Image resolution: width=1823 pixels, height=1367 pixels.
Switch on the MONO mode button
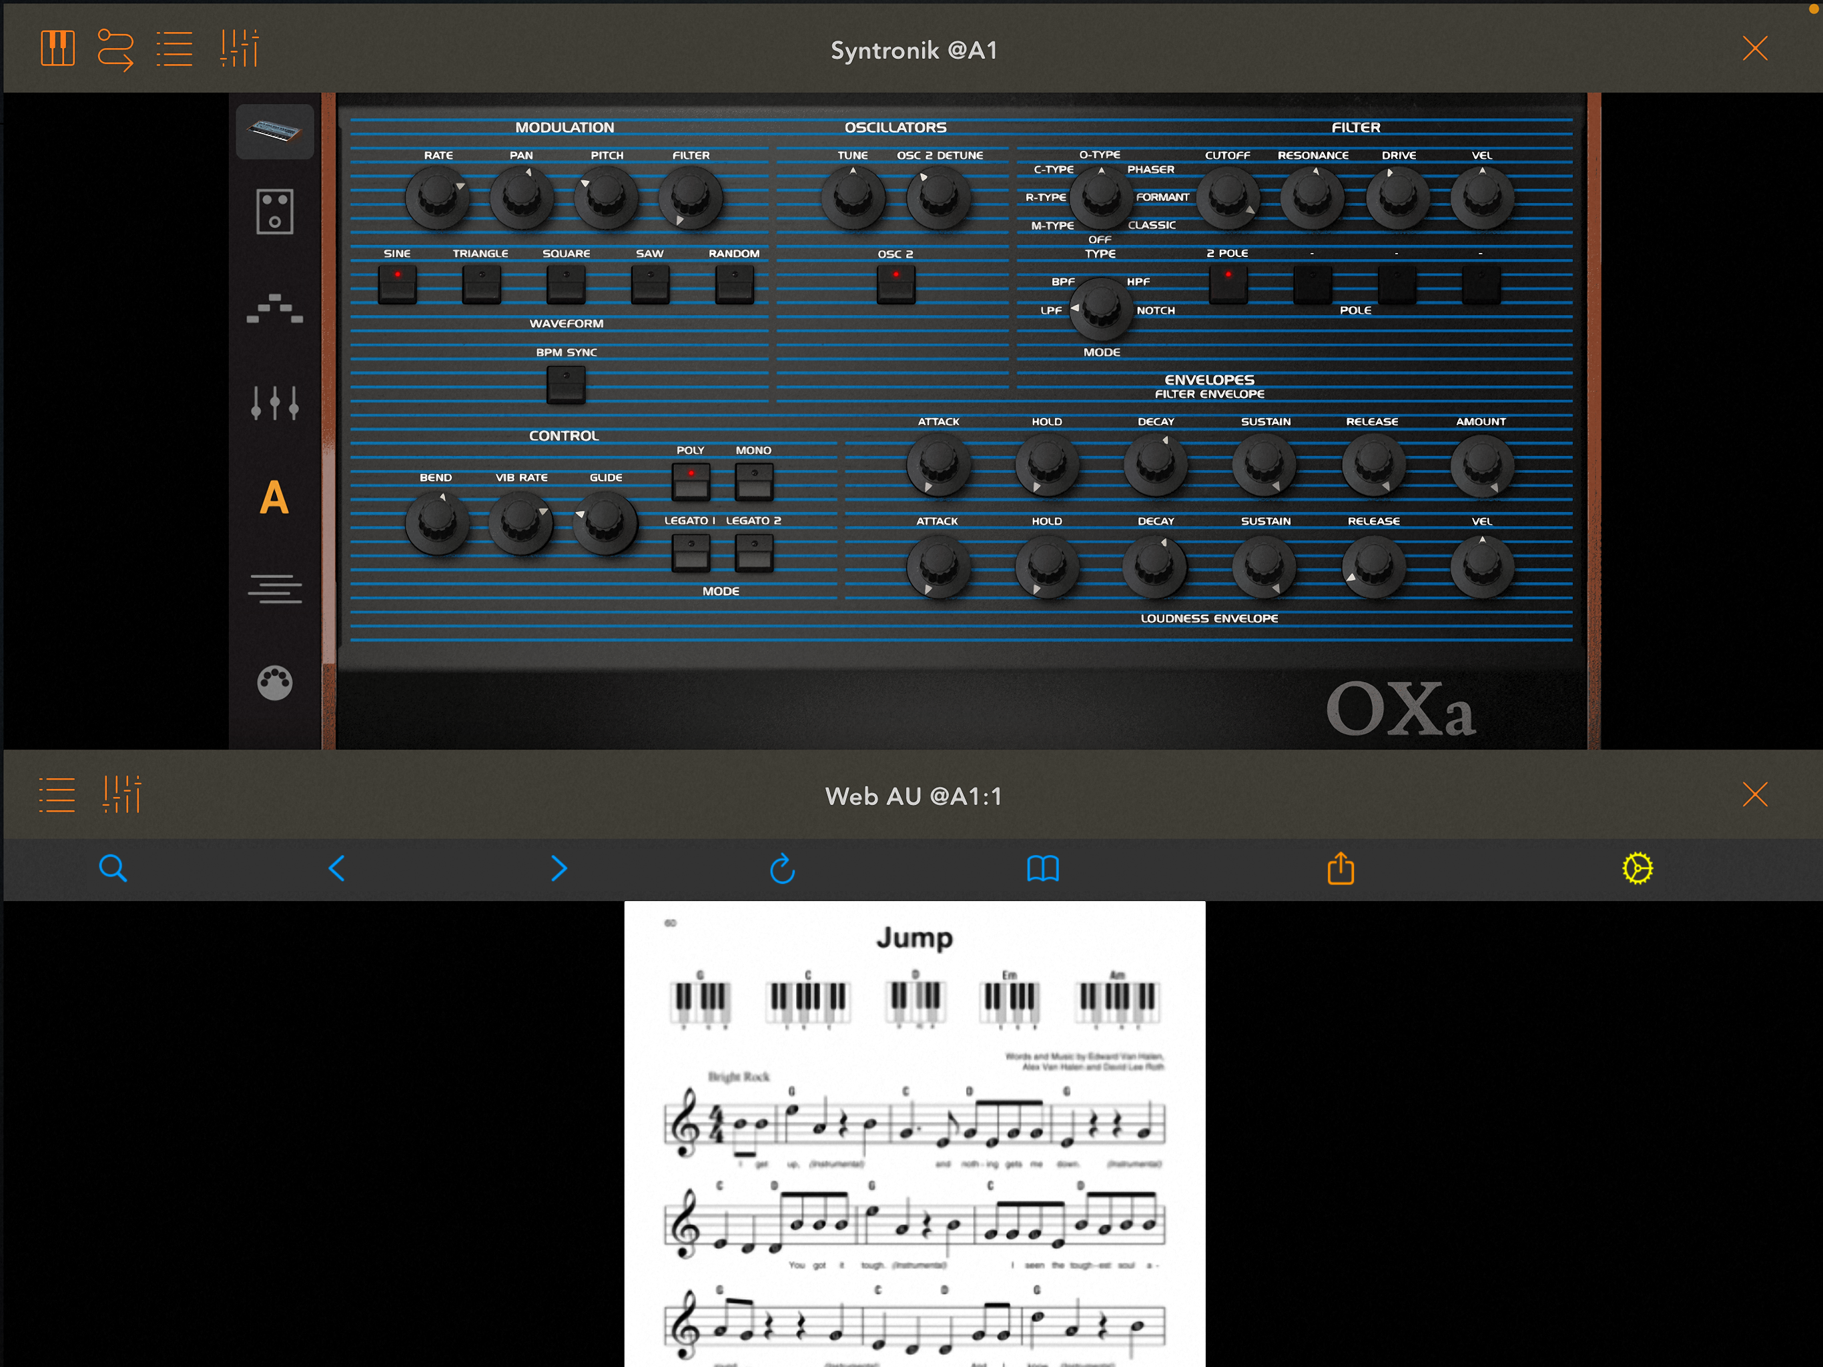point(753,481)
